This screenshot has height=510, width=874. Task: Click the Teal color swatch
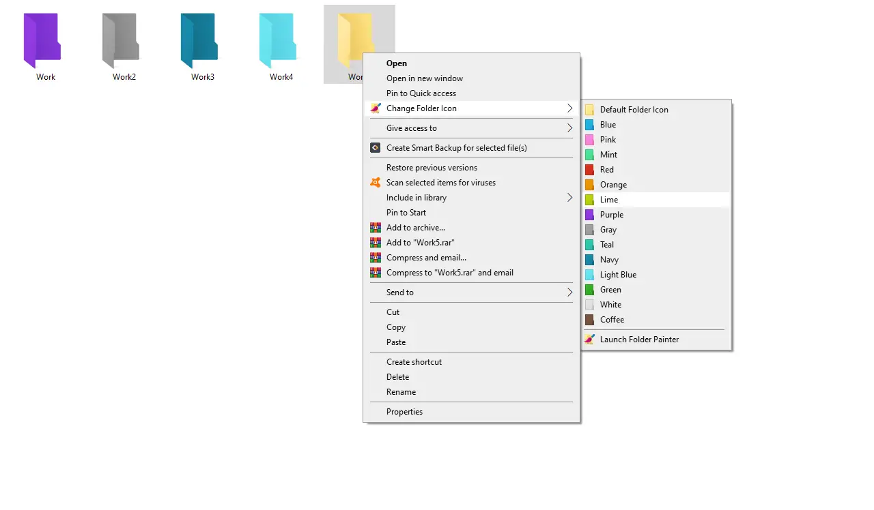pyautogui.click(x=589, y=245)
